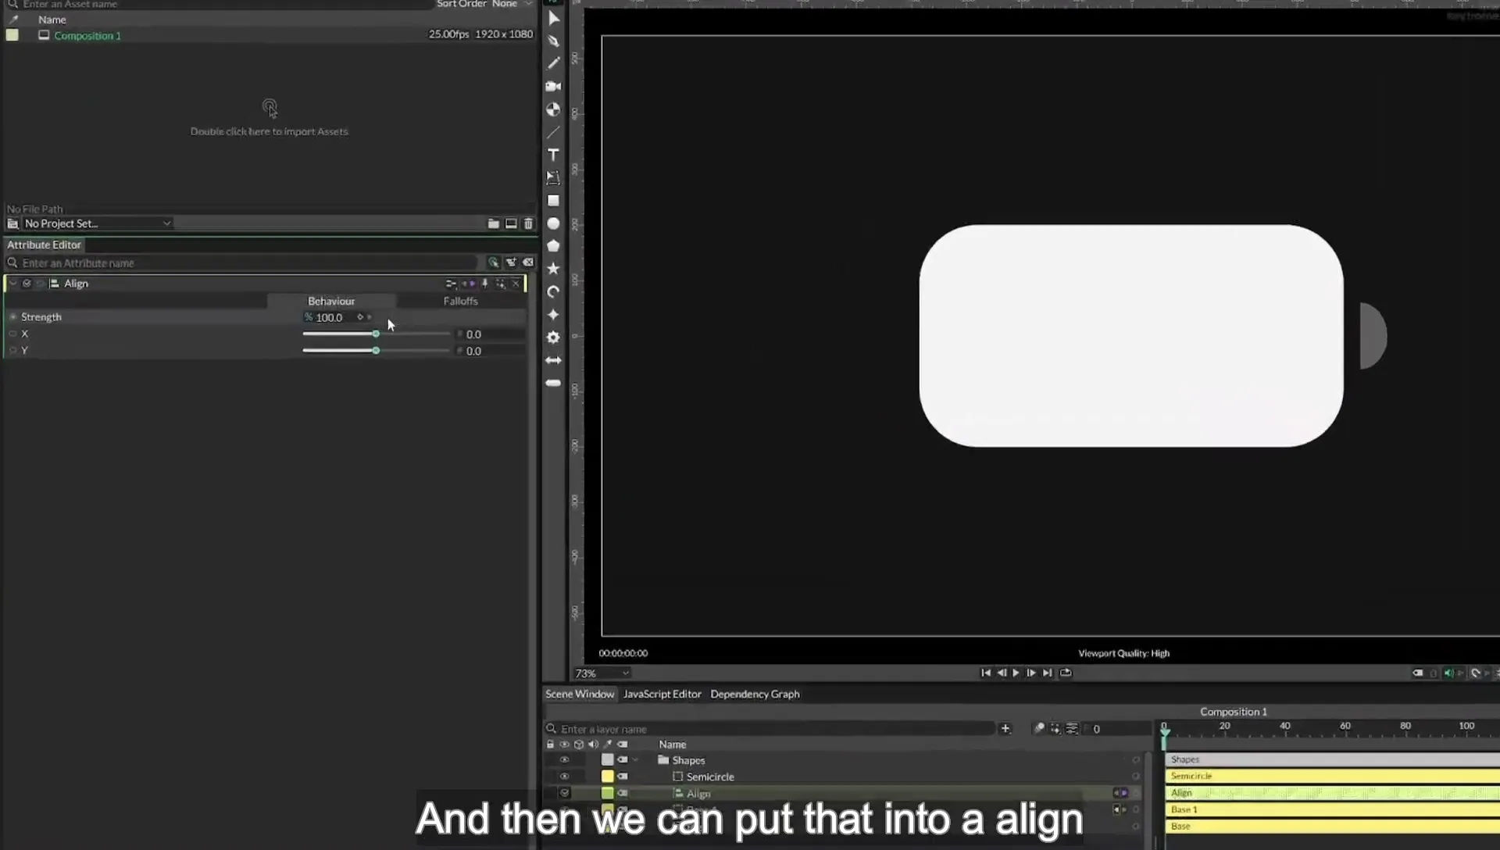
Task: Play the composition
Action: 1016,673
